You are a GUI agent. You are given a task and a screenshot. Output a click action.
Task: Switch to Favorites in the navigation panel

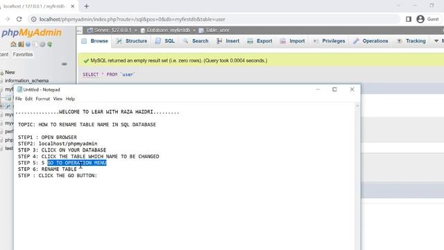[x=23, y=54]
